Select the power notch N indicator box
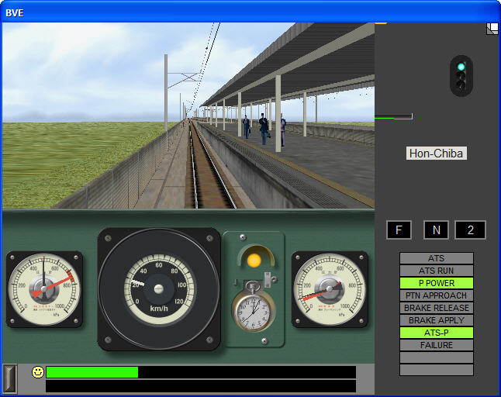Viewport: 501px width, 397px height. 436,230
